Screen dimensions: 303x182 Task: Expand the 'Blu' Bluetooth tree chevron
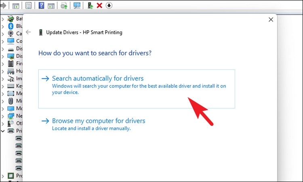[x=3, y=26]
